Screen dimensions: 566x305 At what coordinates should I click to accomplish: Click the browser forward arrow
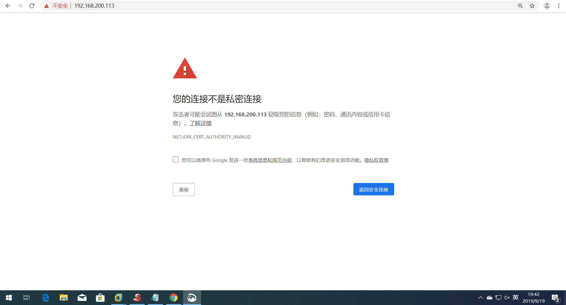pyautogui.click(x=20, y=6)
